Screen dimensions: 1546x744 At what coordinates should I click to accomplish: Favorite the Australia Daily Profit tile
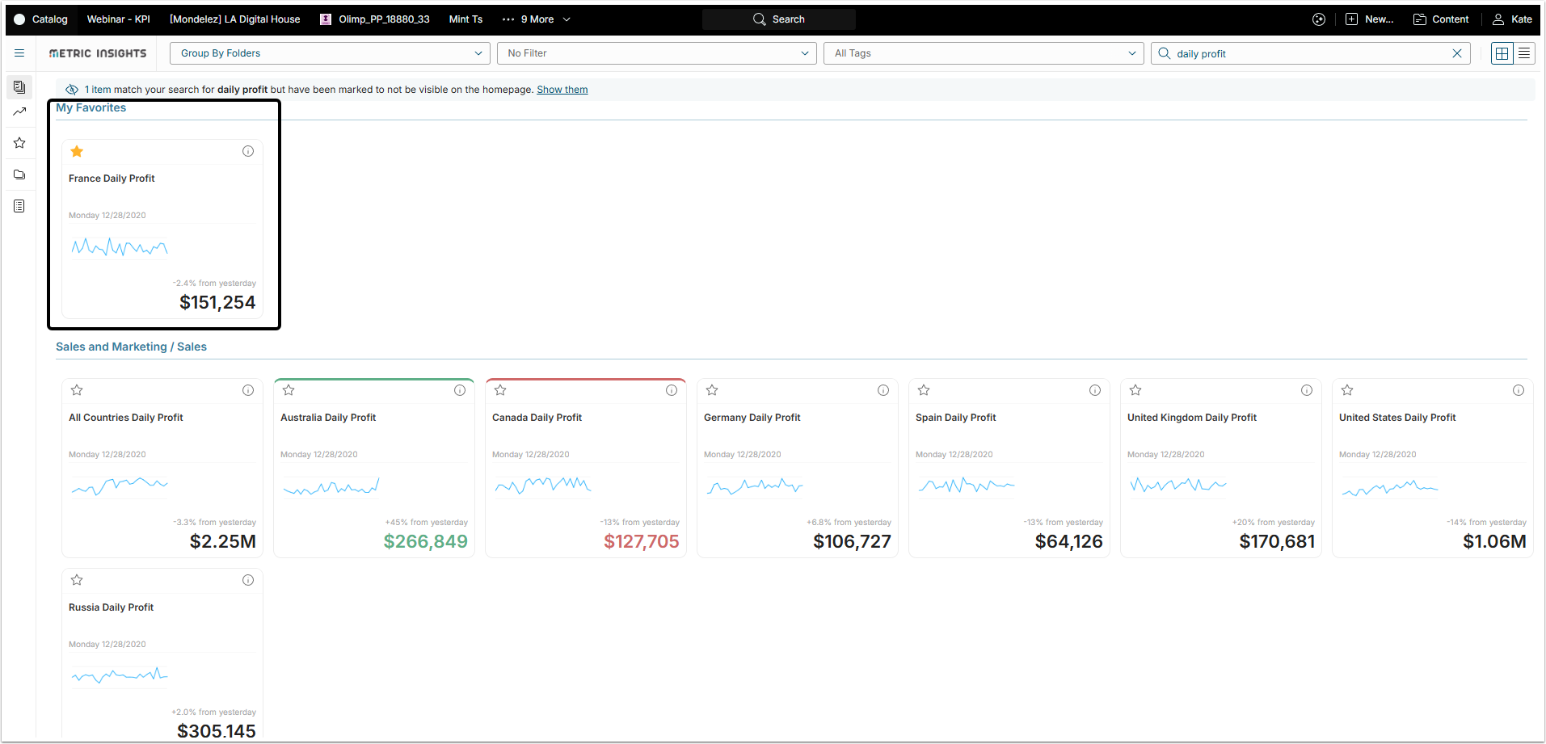point(289,390)
